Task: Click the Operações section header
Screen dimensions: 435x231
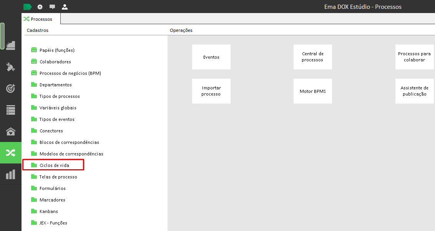Action: (181, 30)
